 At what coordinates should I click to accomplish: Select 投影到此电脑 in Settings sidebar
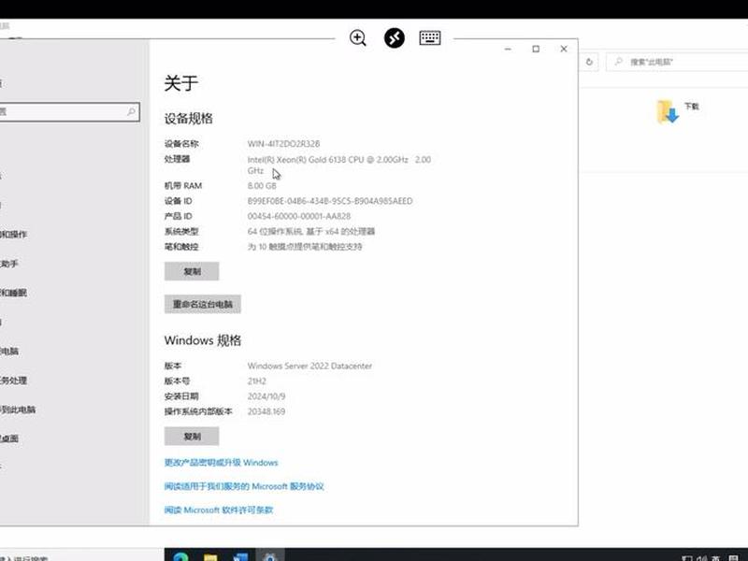tap(18, 410)
